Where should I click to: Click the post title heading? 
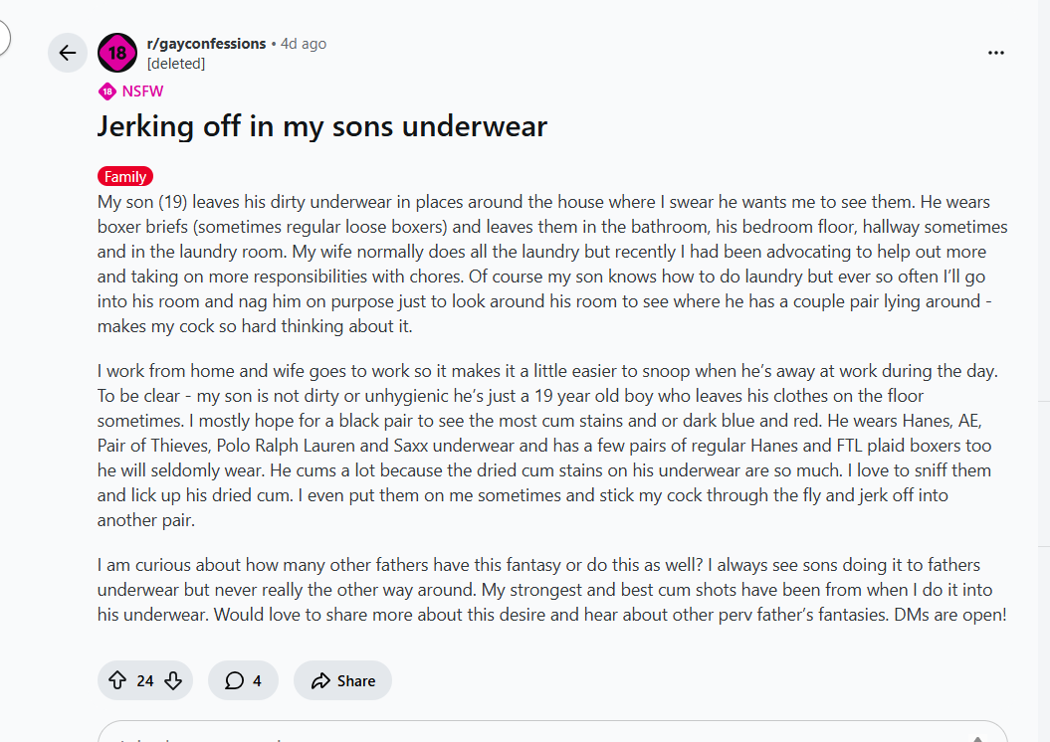(x=322, y=127)
